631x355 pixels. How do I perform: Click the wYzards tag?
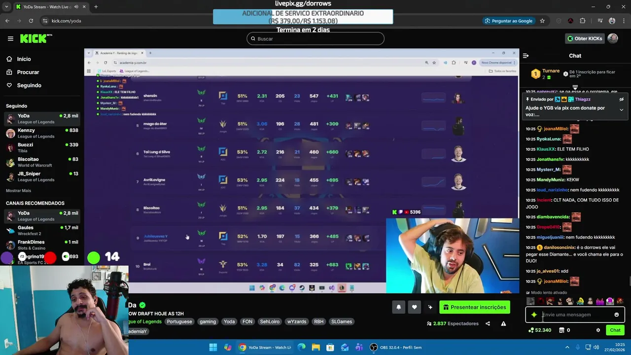(x=297, y=321)
